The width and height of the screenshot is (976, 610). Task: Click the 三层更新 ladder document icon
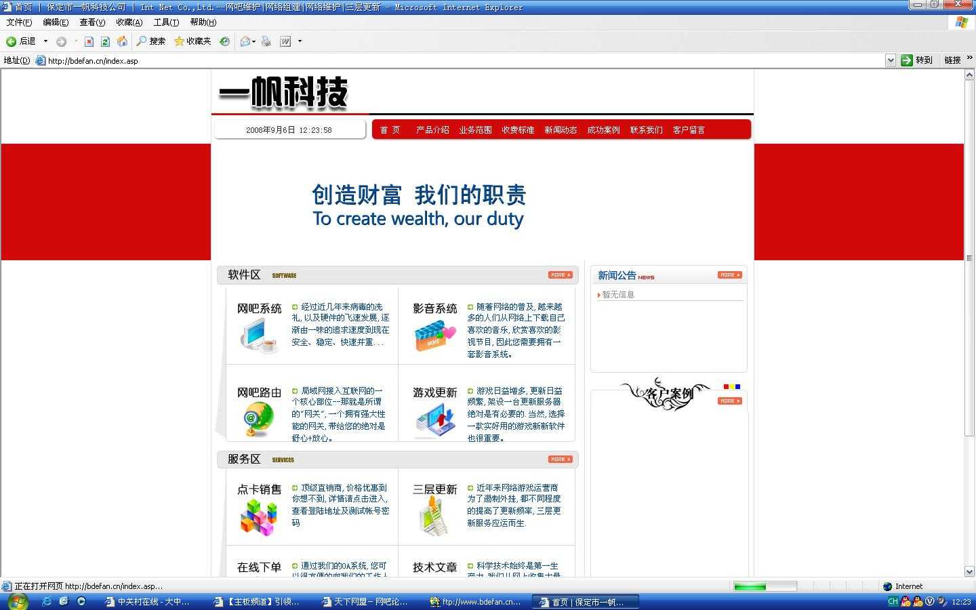coord(434,516)
